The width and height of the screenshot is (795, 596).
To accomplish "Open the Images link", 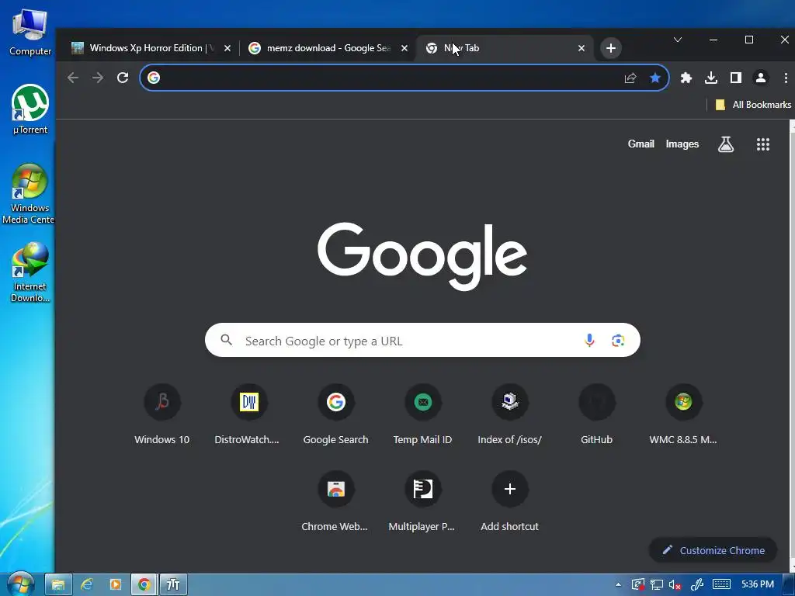I will pos(682,144).
